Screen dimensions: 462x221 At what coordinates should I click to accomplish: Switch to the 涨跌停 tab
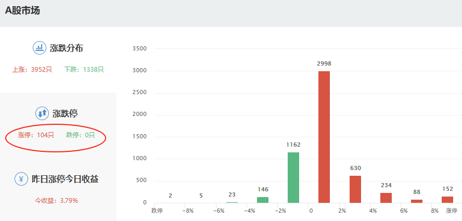(x=65, y=113)
